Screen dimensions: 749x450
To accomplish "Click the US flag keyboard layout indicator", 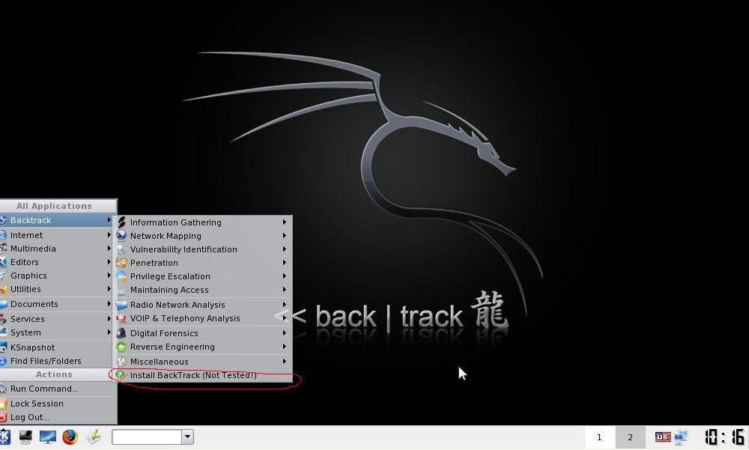I will tap(663, 437).
